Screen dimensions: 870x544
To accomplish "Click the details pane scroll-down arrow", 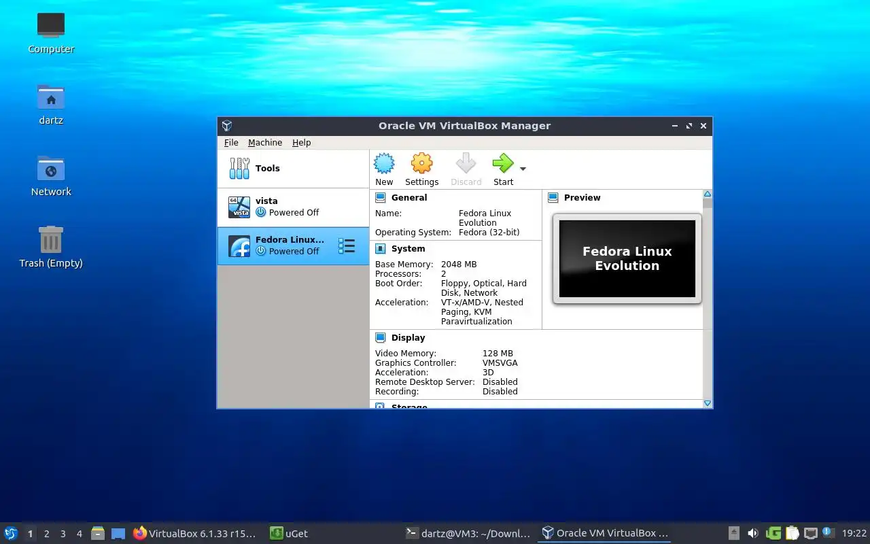I will (707, 403).
